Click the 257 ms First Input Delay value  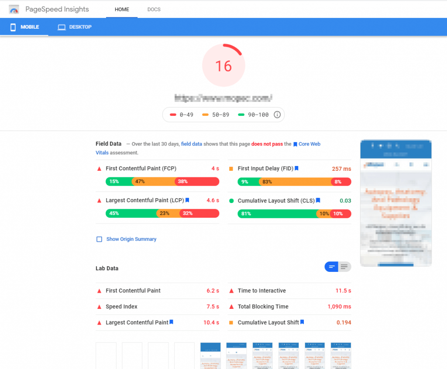coord(341,169)
